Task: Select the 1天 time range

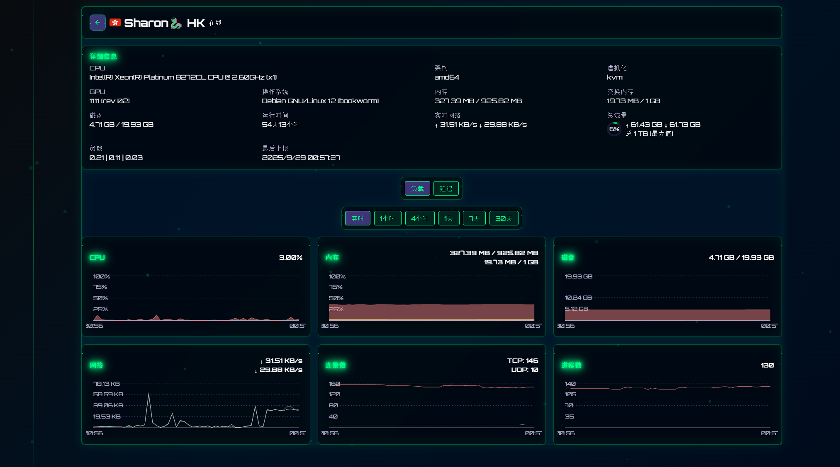Action: point(448,218)
